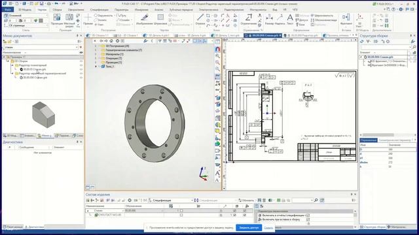Screen dimensions: 419x235
Task: Select the База datum tool
Action: tap(300, 25)
